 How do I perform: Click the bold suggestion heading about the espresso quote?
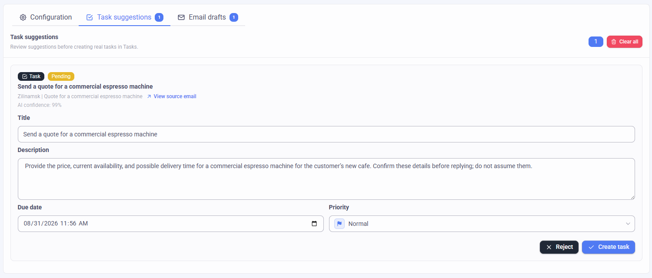[85, 86]
